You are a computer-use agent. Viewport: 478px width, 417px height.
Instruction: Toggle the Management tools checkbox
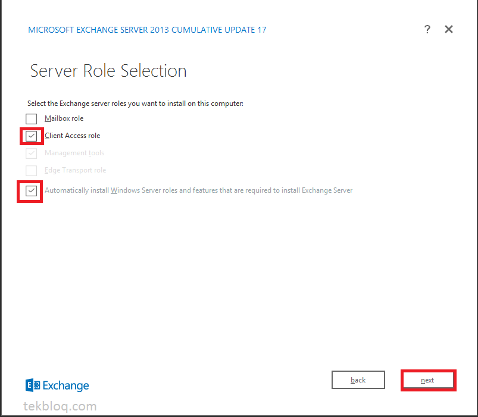coord(31,153)
